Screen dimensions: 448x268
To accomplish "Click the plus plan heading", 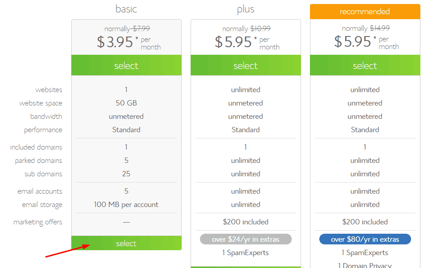I will (x=245, y=8).
